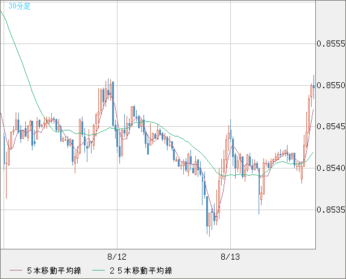Click the 0.8535 price axis label
Image resolution: width=346 pixels, height=279 pixels.
pos(331,210)
